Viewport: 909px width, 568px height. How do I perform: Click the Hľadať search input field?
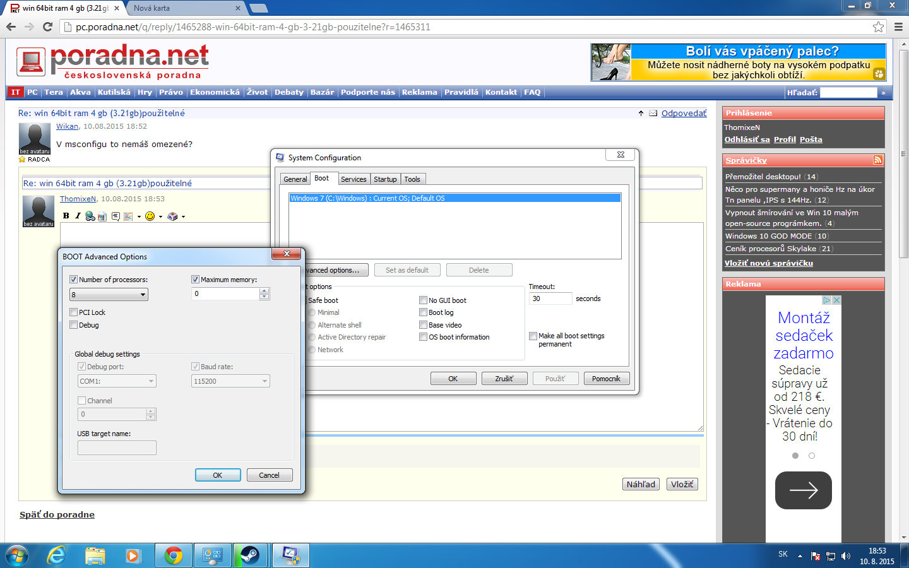pos(848,93)
